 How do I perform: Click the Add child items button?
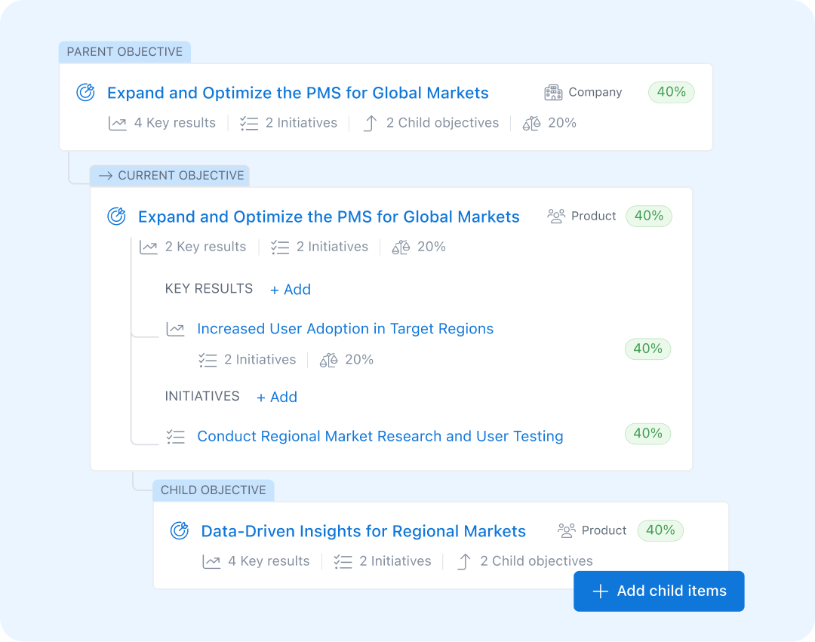pos(659,591)
